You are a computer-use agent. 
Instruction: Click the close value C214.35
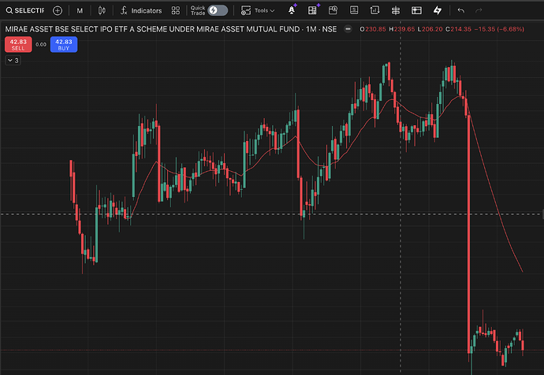point(458,29)
